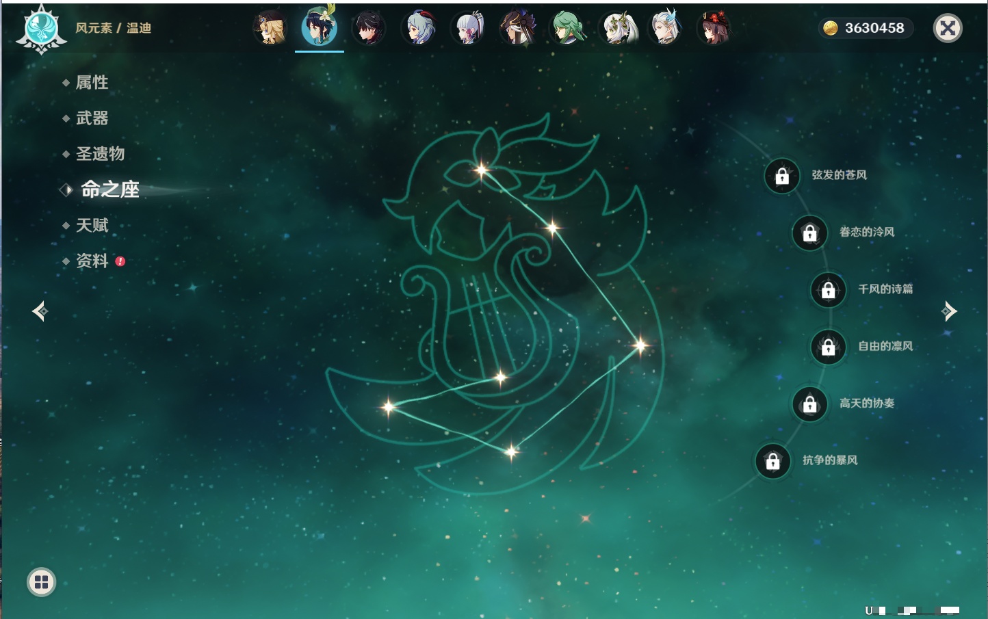This screenshot has width=988, height=619.
Task: Switch to the Neuvillette character portrait
Action: click(x=666, y=29)
